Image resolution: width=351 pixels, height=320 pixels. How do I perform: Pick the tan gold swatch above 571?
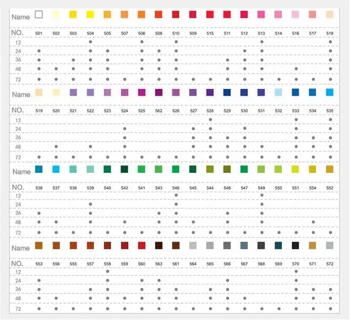(x=312, y=245)
